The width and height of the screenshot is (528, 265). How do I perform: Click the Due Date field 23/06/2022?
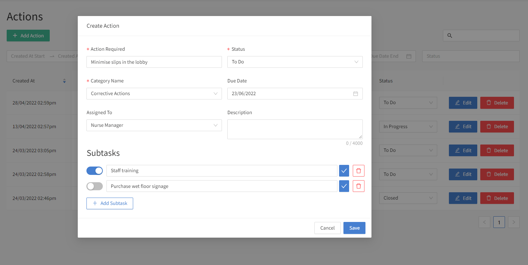pos(295,93)
